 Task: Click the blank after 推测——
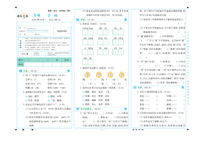coord(180,109)
